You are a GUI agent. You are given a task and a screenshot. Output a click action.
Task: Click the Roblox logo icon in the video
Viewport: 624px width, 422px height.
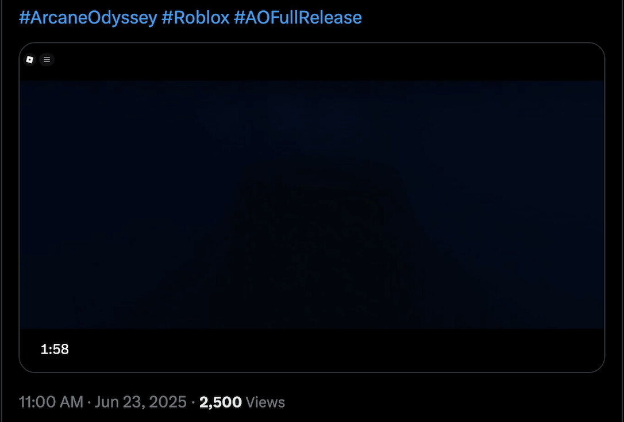point(30,59)
